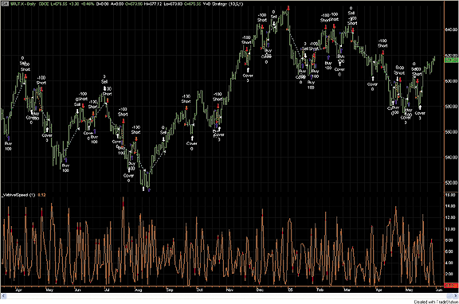Image resolution: width=459 pixels, height=304 pixels.
Task: Click the Feb label on the date axis
Action: pyautogui.click(x=320, y=290)
